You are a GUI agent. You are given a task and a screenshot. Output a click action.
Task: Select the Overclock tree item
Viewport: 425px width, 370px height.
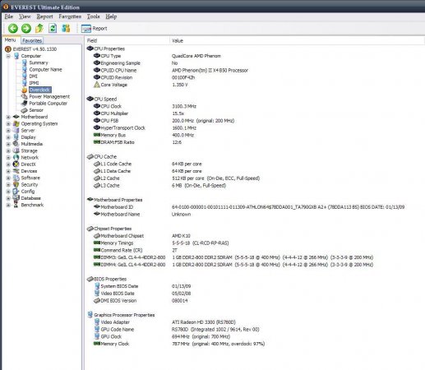(x=40, y=90)
